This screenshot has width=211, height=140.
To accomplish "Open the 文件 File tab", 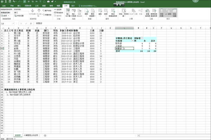I will click(x=4, y=6).
